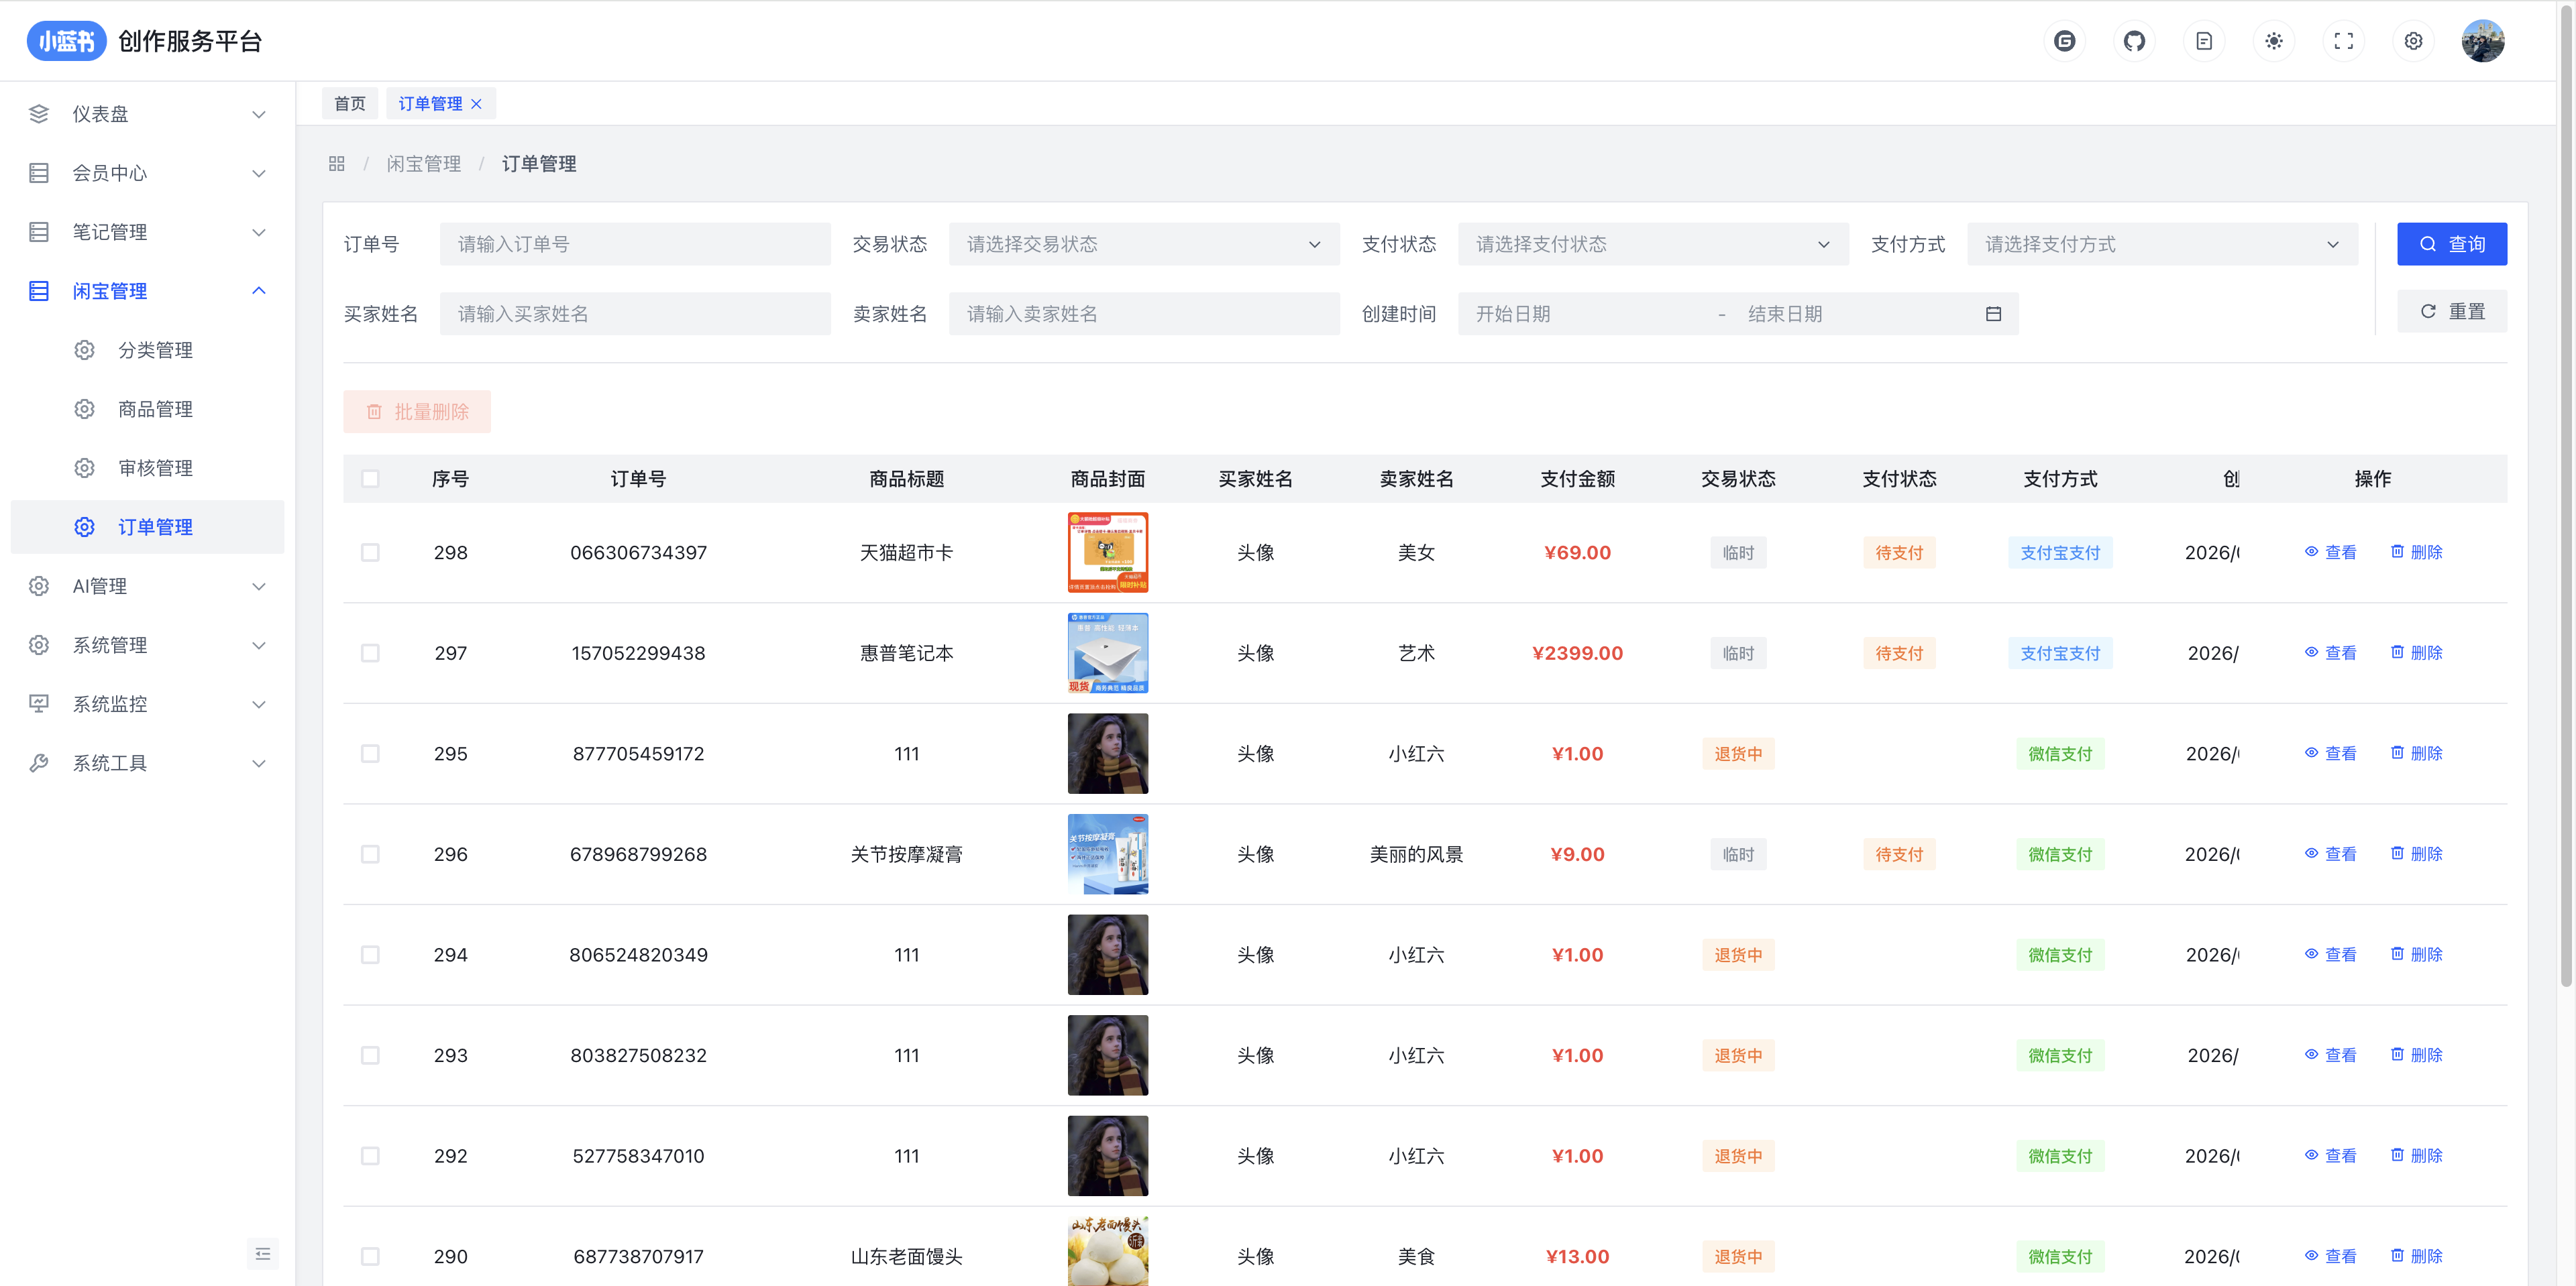
Task: Collapse sidebar with bottom fold icon
Action: point(263,1254)
